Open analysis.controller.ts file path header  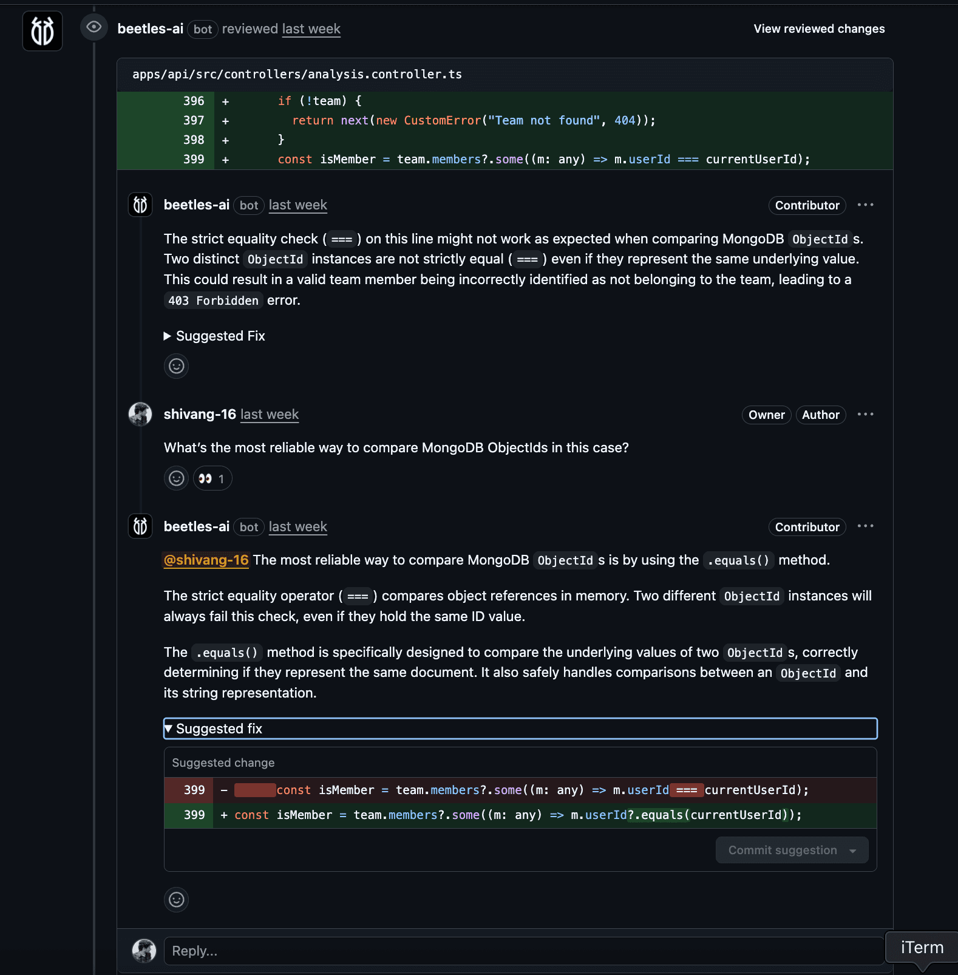(x=297, y=74)
